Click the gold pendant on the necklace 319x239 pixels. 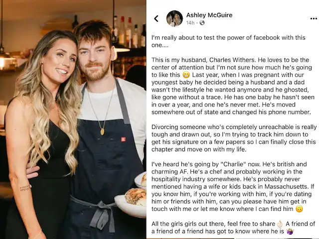[x=102, y=131]
